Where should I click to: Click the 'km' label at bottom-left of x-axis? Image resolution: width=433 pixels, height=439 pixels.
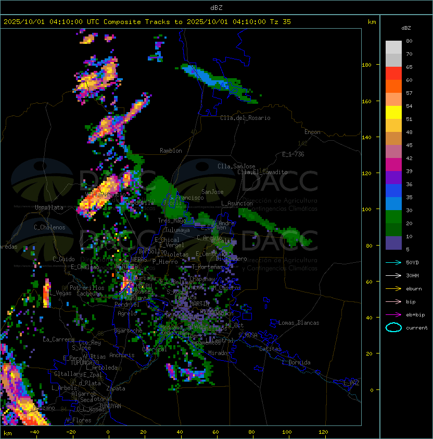8,433
